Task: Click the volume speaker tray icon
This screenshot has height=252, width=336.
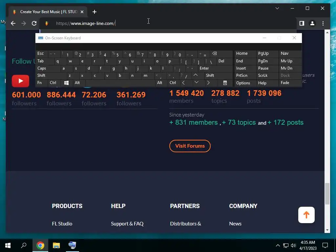Action: (293, 245)
